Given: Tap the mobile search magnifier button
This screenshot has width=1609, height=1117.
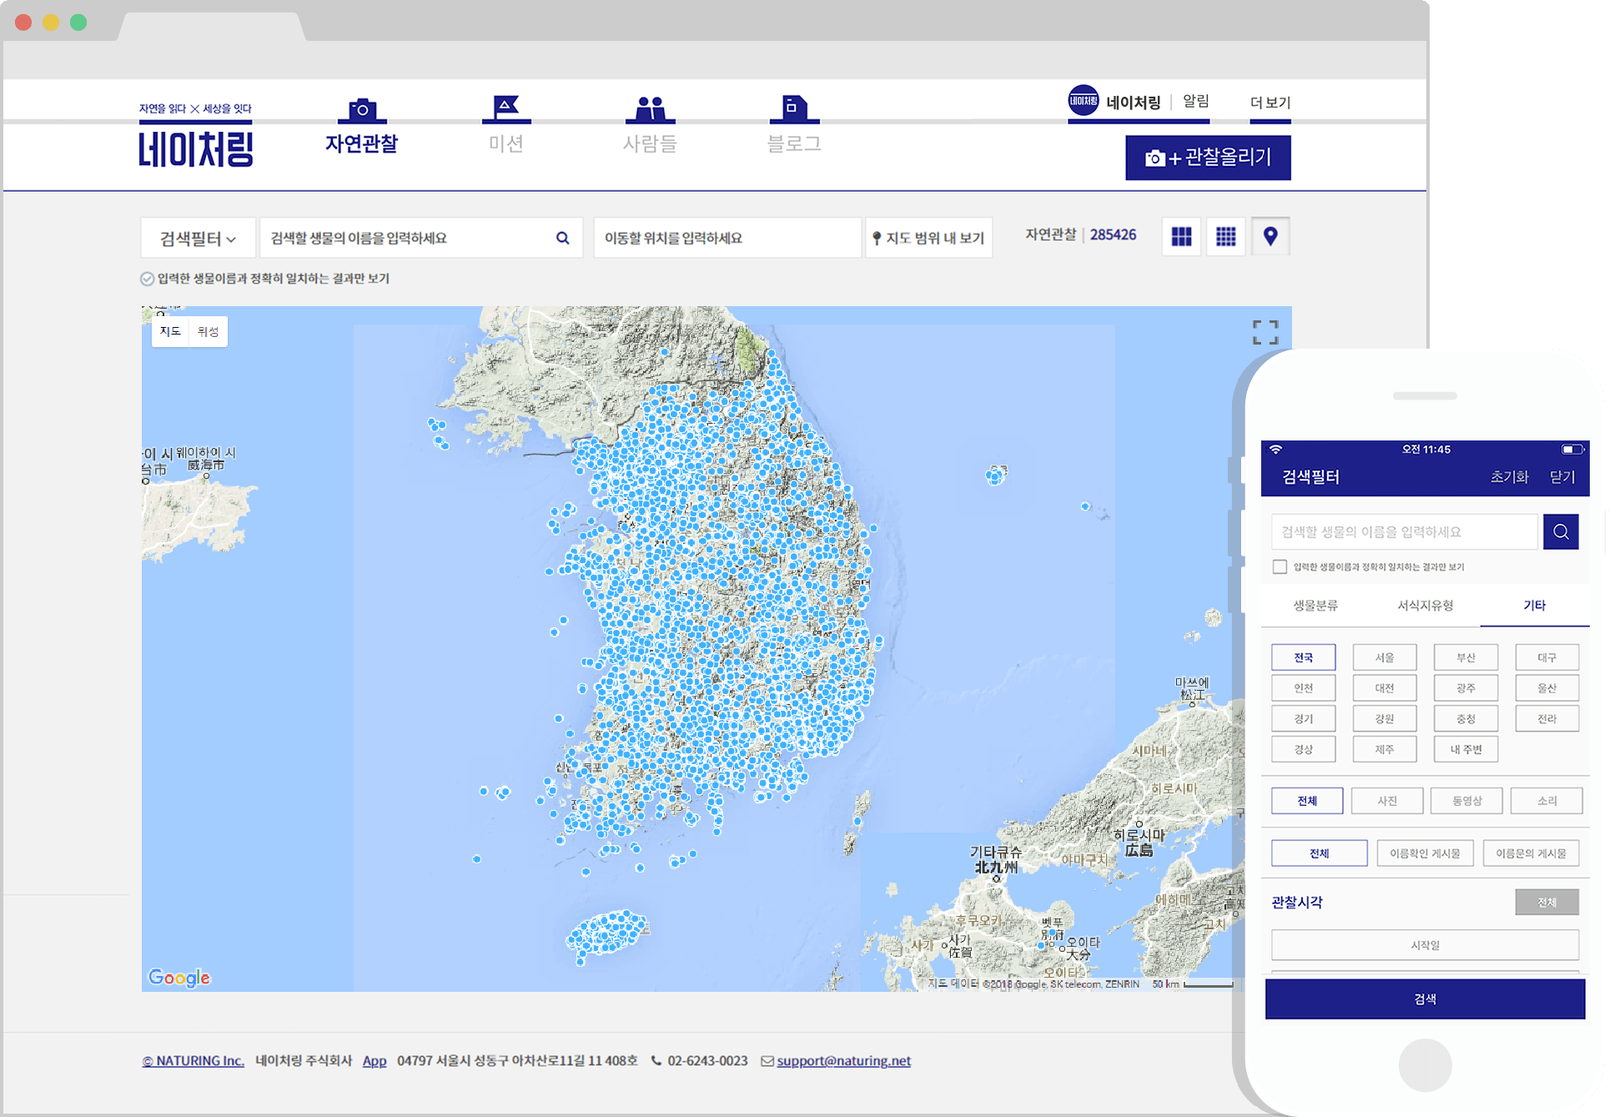Looking at the screenshot, I should (x=1561, y=531).
